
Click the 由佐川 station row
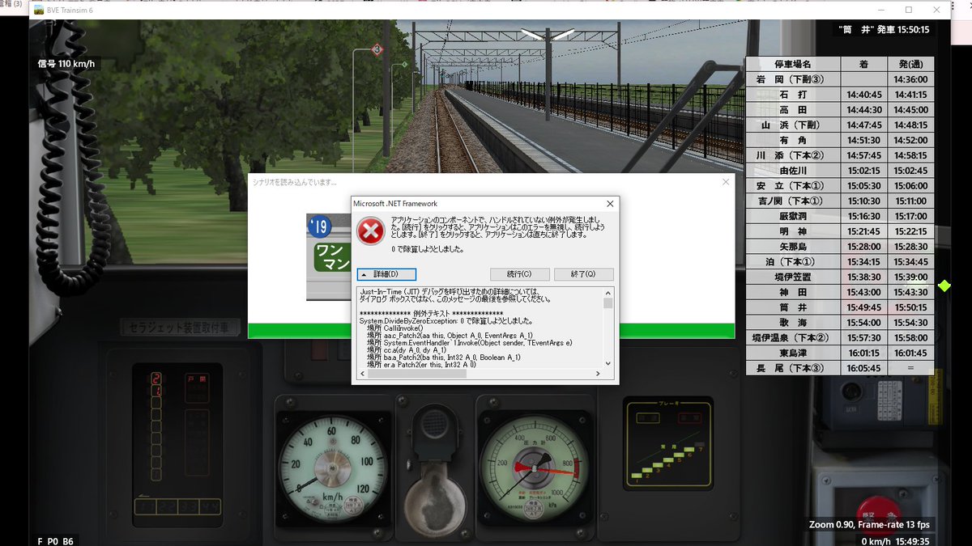(840, 171)
